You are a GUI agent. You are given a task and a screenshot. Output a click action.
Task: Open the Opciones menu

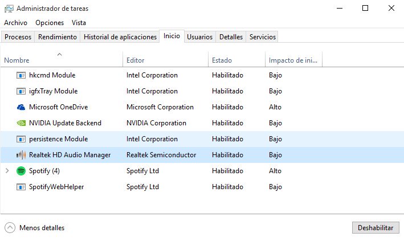tap(50, 23)
